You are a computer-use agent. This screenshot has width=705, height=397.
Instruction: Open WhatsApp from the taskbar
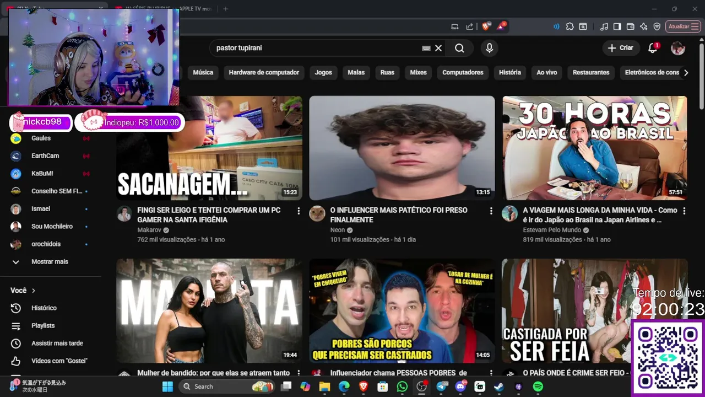pos(402,387)
